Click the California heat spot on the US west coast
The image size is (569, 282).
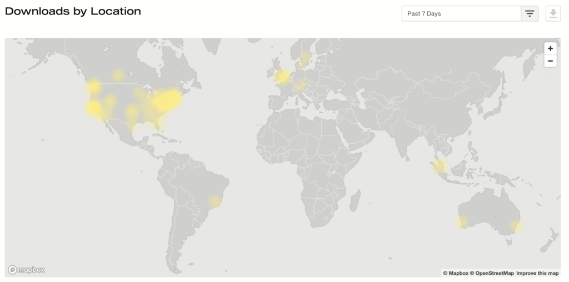93,108
